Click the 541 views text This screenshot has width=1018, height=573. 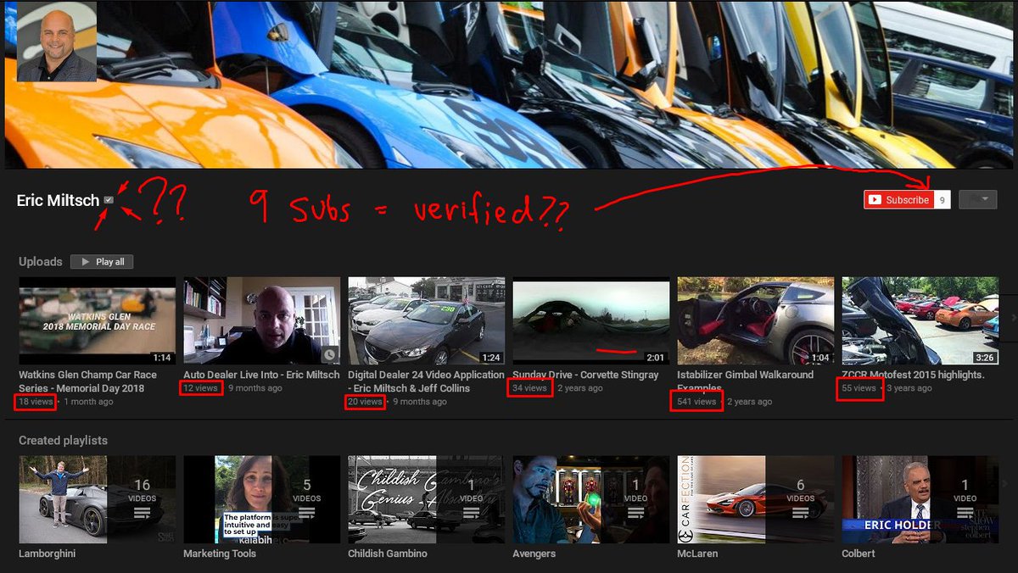[x=697, y=402]
